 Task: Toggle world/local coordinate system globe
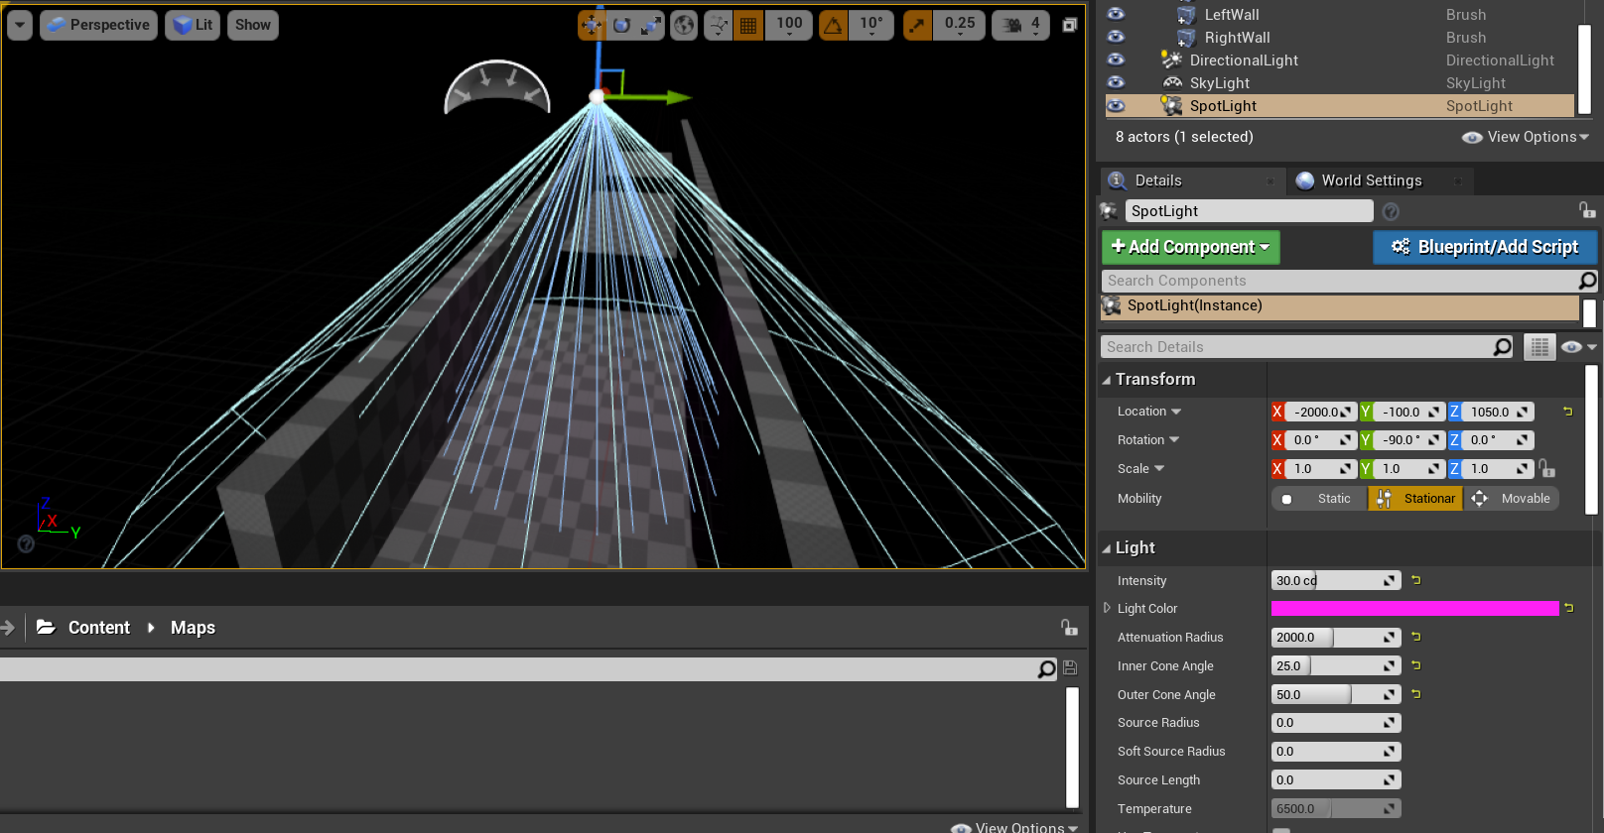(x=684, y=26)
